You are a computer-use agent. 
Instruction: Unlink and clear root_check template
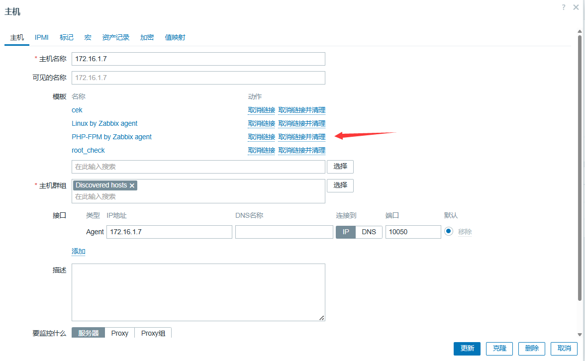pos(301,150)
